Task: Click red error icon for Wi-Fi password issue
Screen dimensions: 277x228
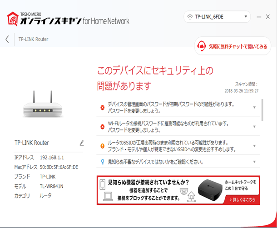Action: [x=103, y=127]
